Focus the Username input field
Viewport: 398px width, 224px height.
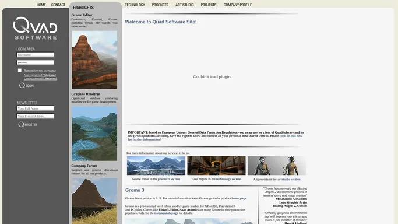point(36,55)
